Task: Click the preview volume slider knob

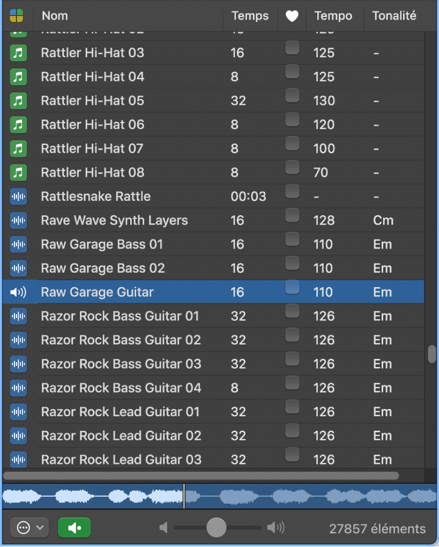Action: pyautogui.click(x=217, y=528)
